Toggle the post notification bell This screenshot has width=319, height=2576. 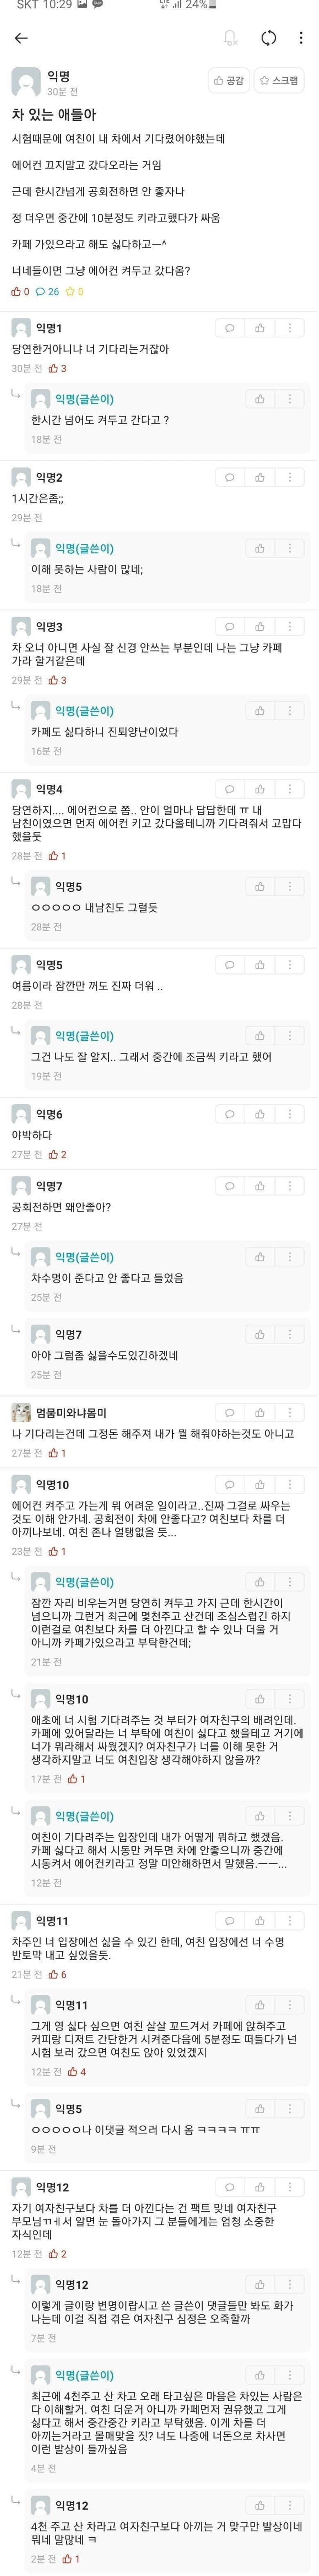231,38
